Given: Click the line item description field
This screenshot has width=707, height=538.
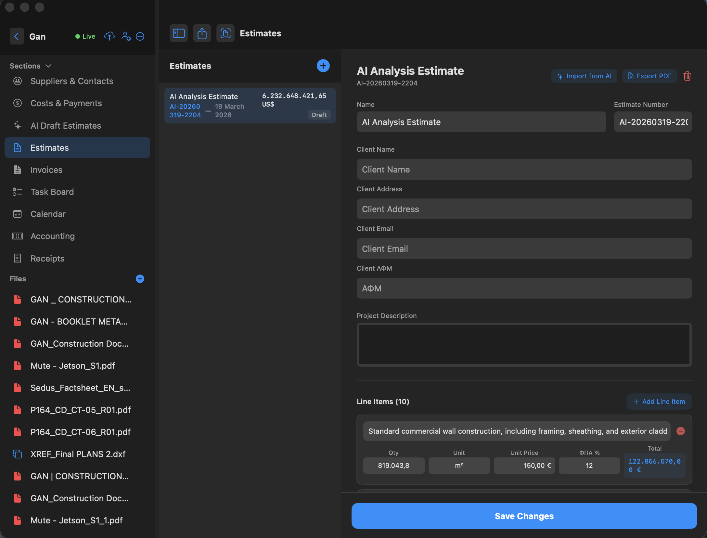Looking at the screenshot, I should pyautogui.click(x=517, y=431).
